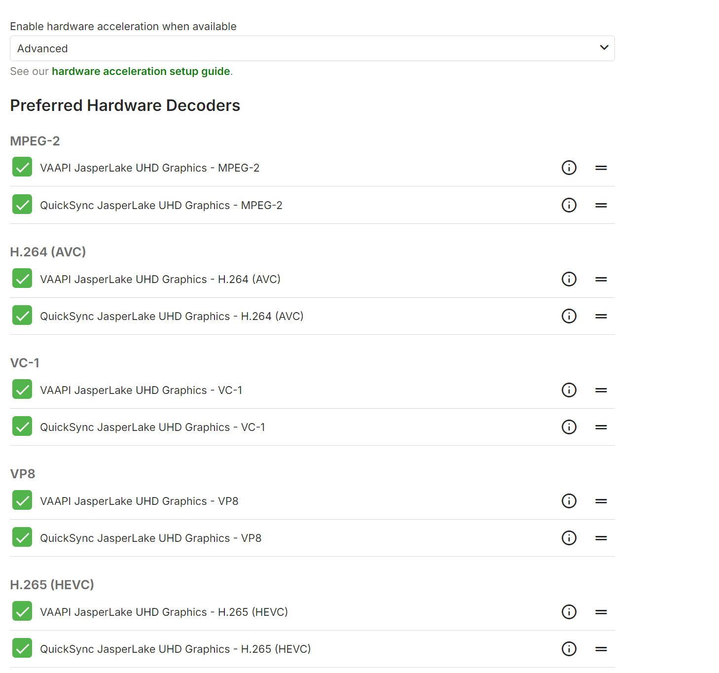Screen dimensions: 719x673
Task: Click 'VAAPI JasperLake UHD Graphics - VP8' text
Action: (x=139, y=501)
